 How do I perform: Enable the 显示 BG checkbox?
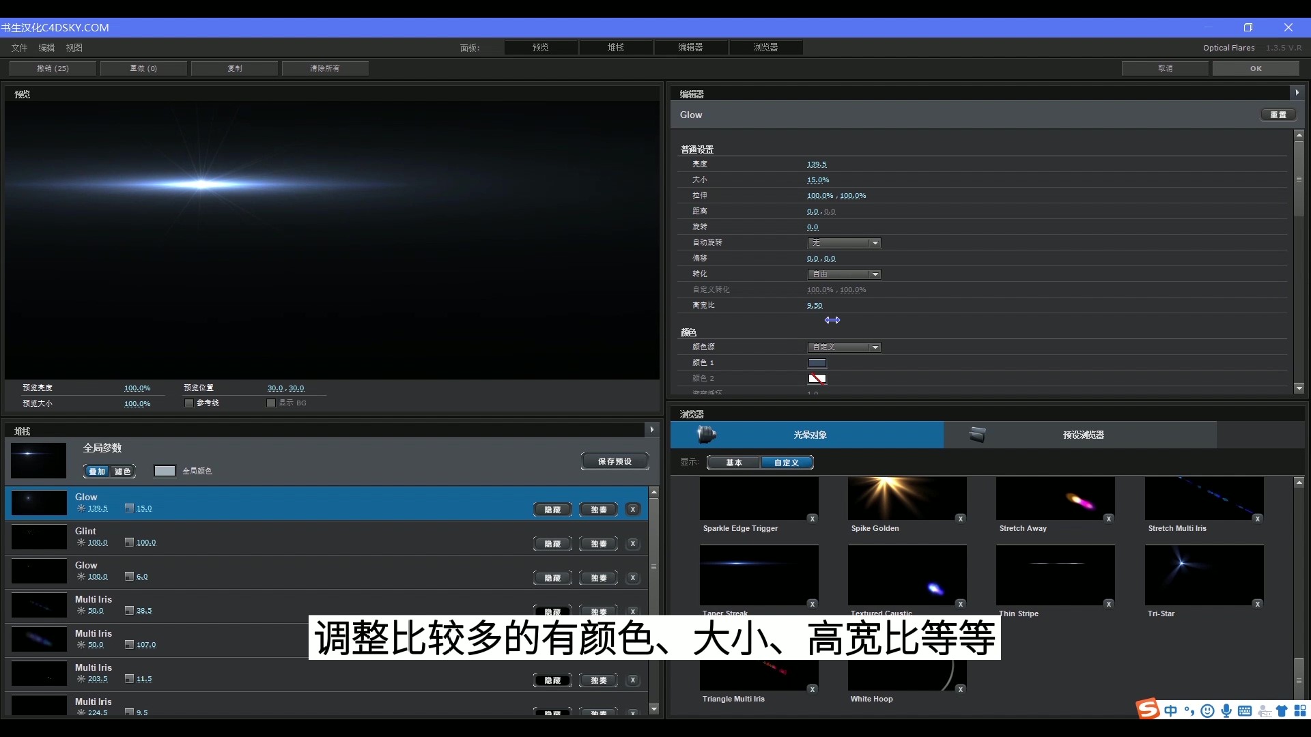[x=270, y=403]
